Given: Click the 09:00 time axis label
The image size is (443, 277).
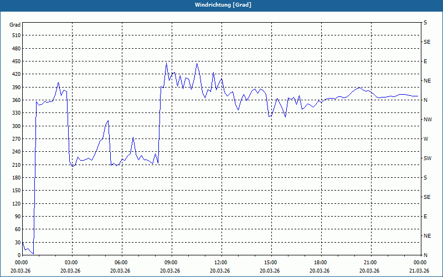Looking at the screenshot, I should coord(172,263).
